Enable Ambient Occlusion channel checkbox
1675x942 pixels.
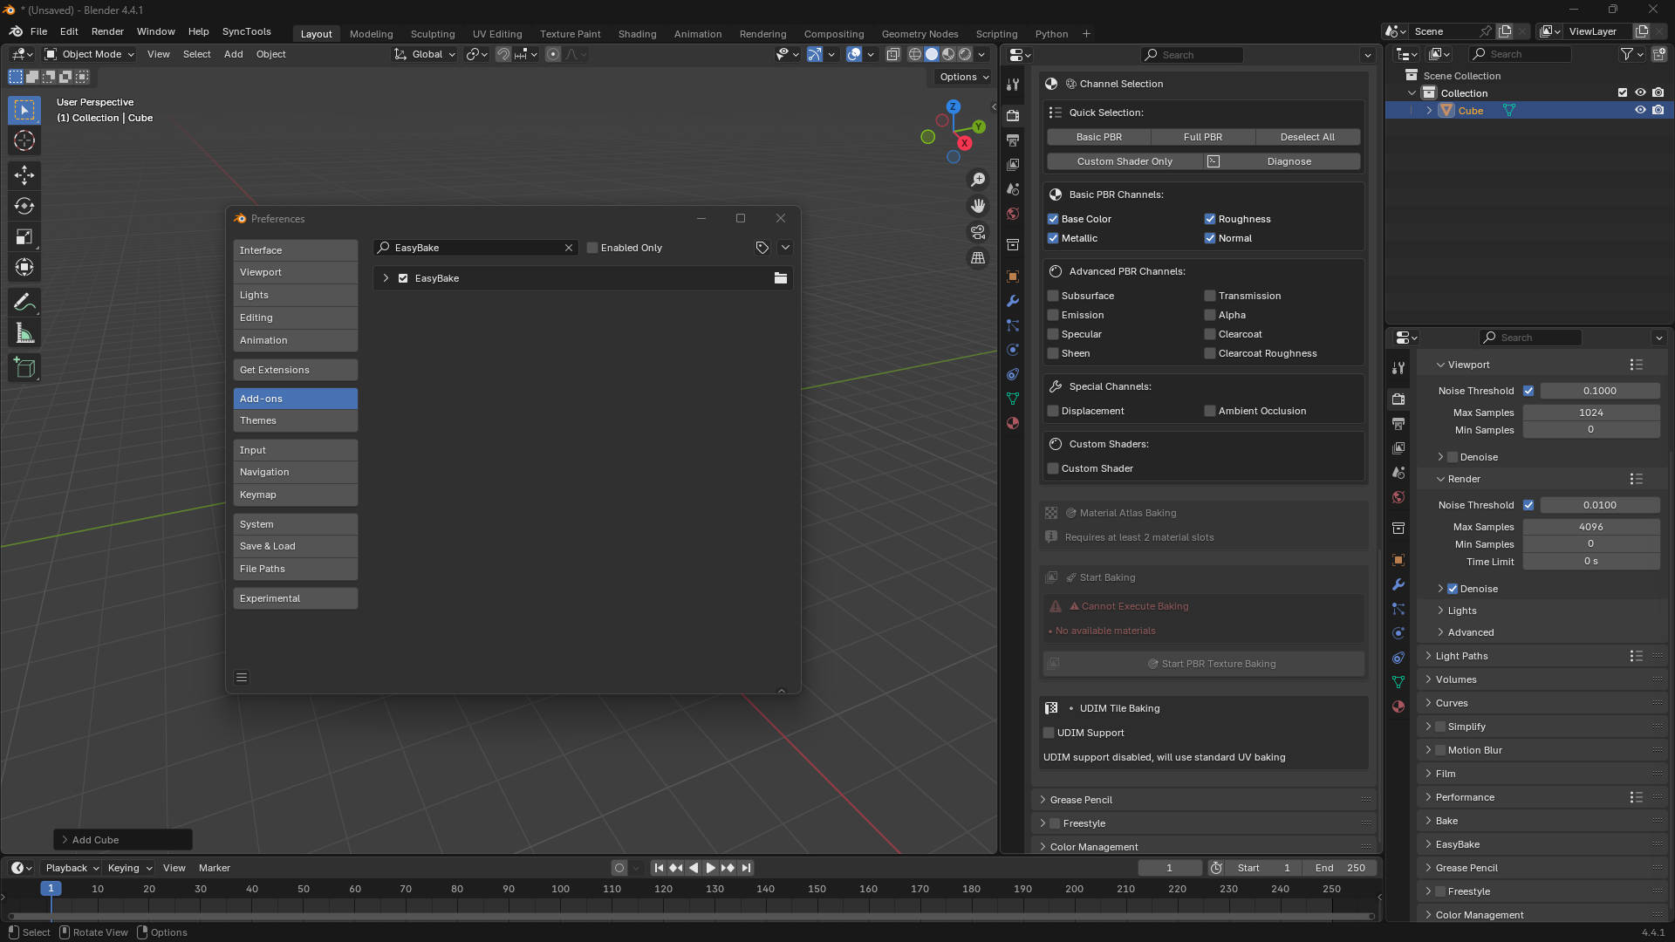[x=1210, y=411]
